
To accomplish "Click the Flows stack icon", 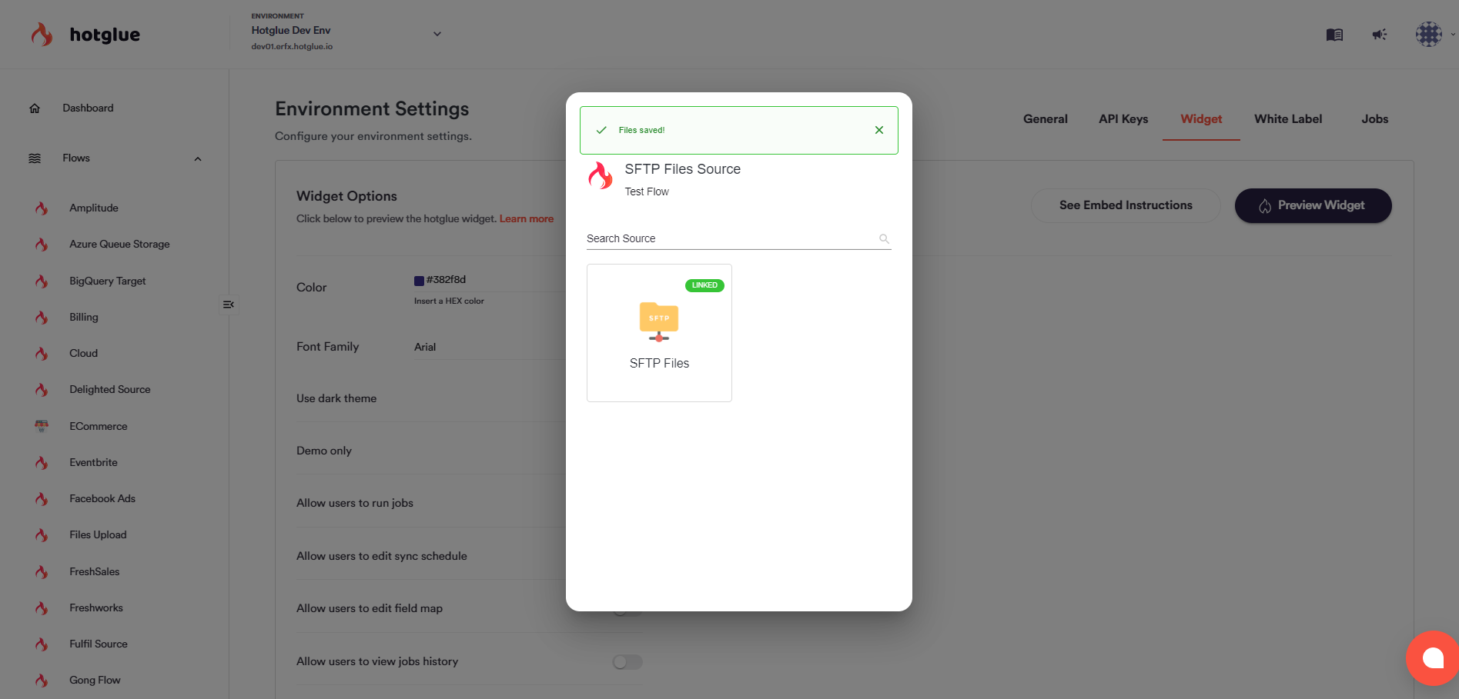I will (x=35, y=158).
